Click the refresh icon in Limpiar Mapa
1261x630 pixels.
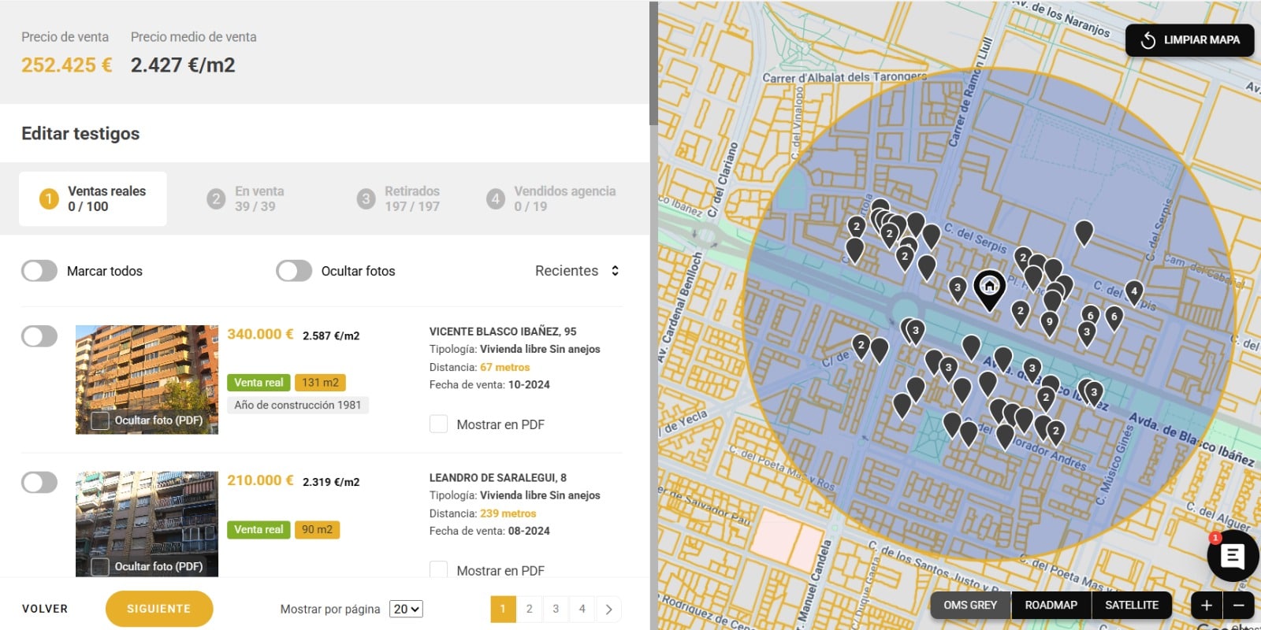(x=1148, y=40)
